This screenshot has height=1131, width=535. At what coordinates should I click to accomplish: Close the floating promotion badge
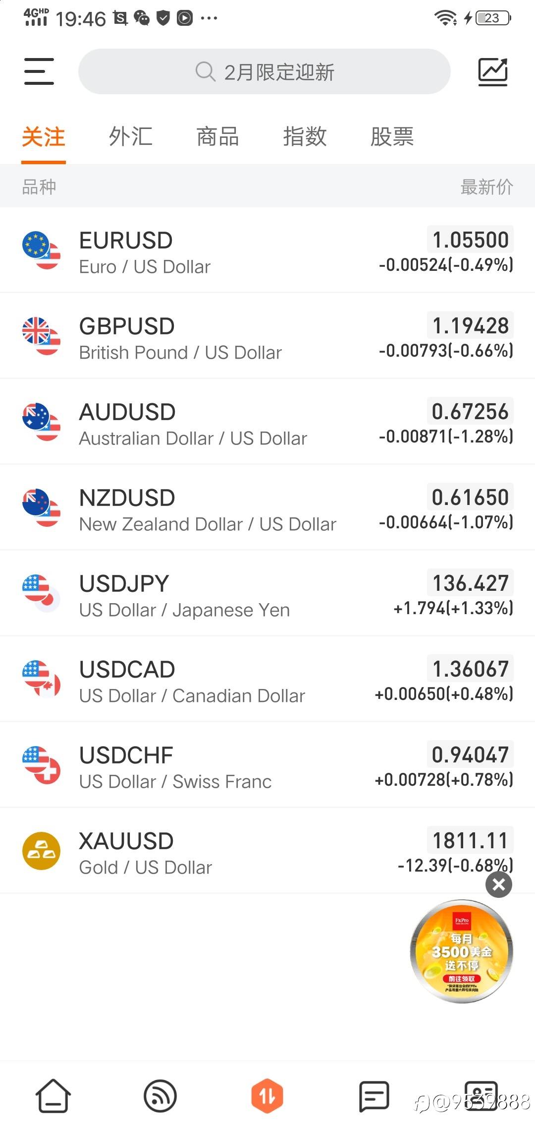point(498,884)
